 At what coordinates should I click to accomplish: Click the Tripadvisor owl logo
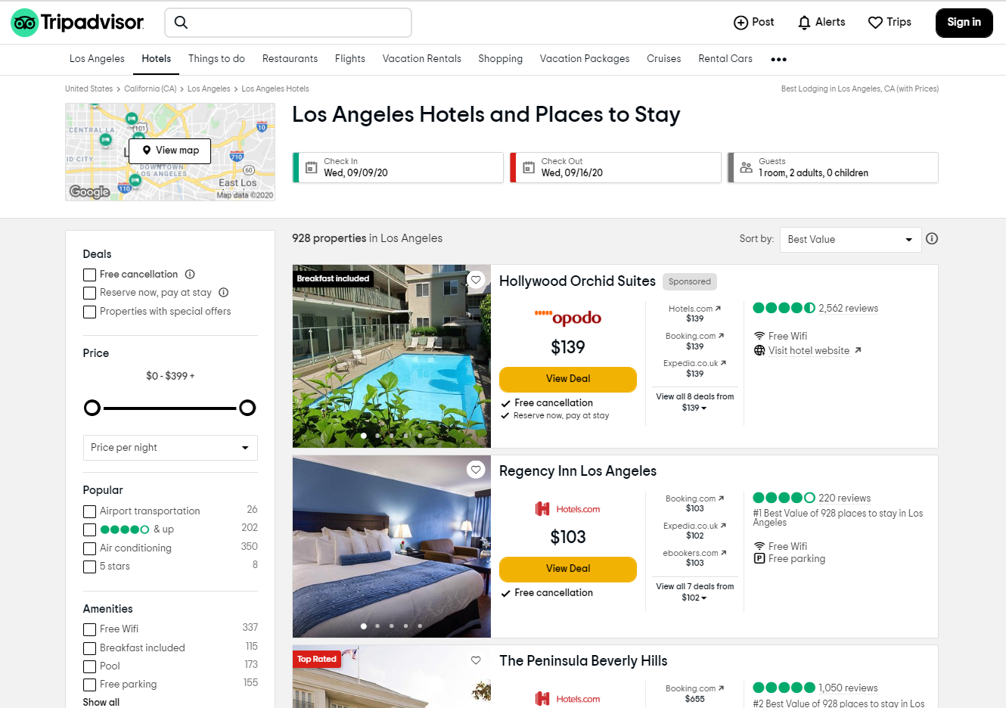[24, 22]
